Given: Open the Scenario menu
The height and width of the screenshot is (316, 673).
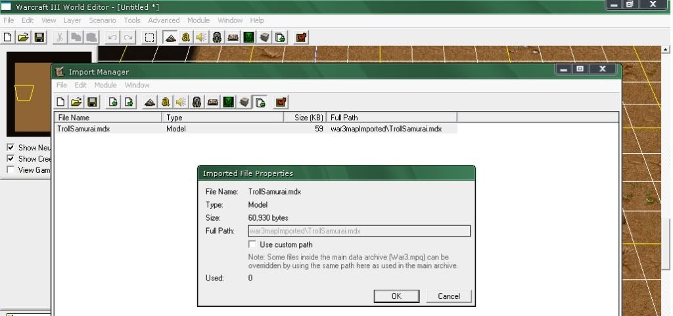Looking at the screenshot, I should [x=103, y=20].
